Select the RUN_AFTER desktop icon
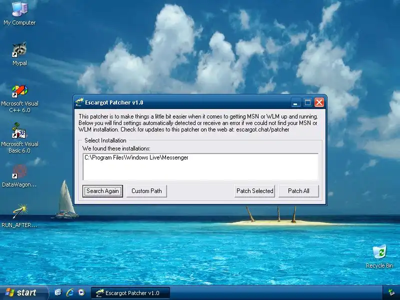This screenshot has width=400, height=300. tap(19, 216)
